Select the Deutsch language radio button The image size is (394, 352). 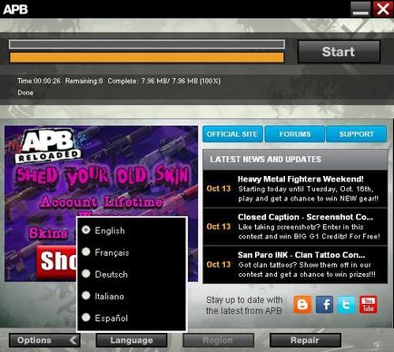[86, 273]
